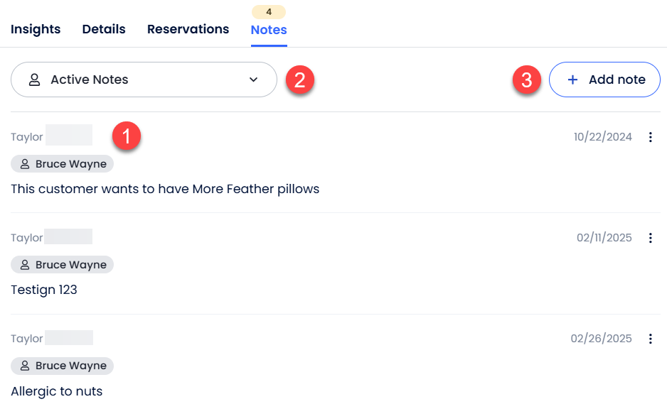Open options menu for the 10/22/2024 note
The width and height of the screenshot is (667, 409).
[650, 137]
